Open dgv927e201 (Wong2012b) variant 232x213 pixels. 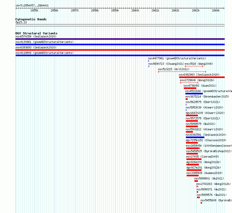click(x=204, y=167)
